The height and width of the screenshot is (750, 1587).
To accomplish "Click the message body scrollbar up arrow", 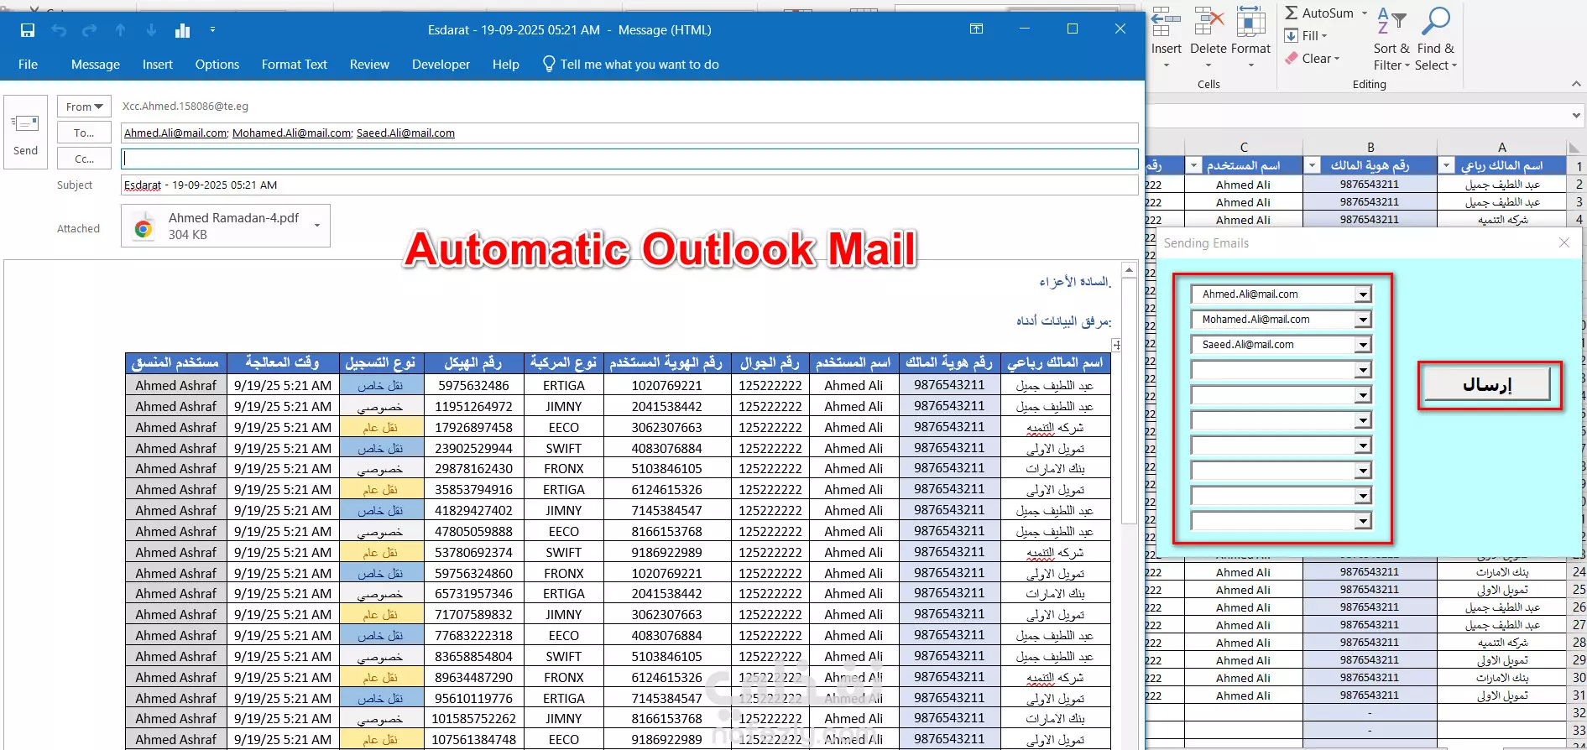I will tap(1129, 270).
